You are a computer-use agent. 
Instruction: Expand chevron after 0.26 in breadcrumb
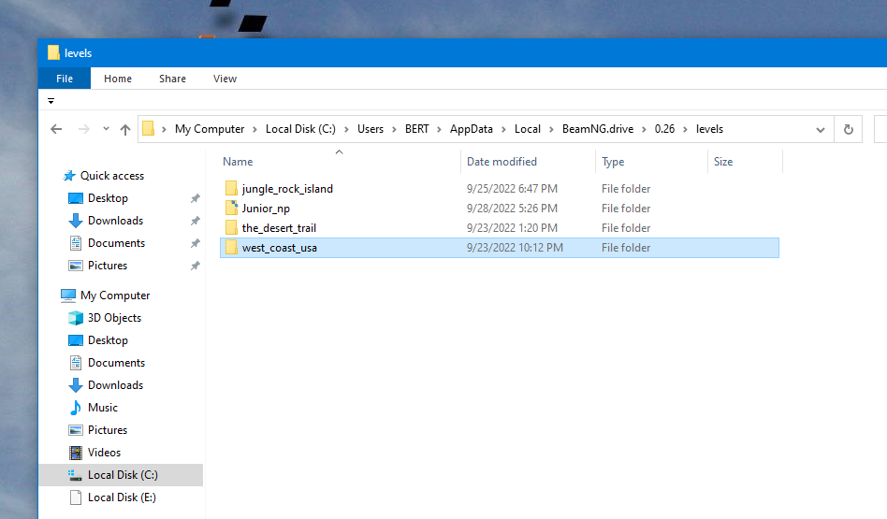point(685,129)
